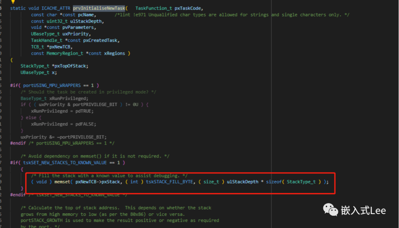399x228 pixels.
Task: Click the 'UBaseType_t x;' declaration line
Action: [x=39, y=73]
